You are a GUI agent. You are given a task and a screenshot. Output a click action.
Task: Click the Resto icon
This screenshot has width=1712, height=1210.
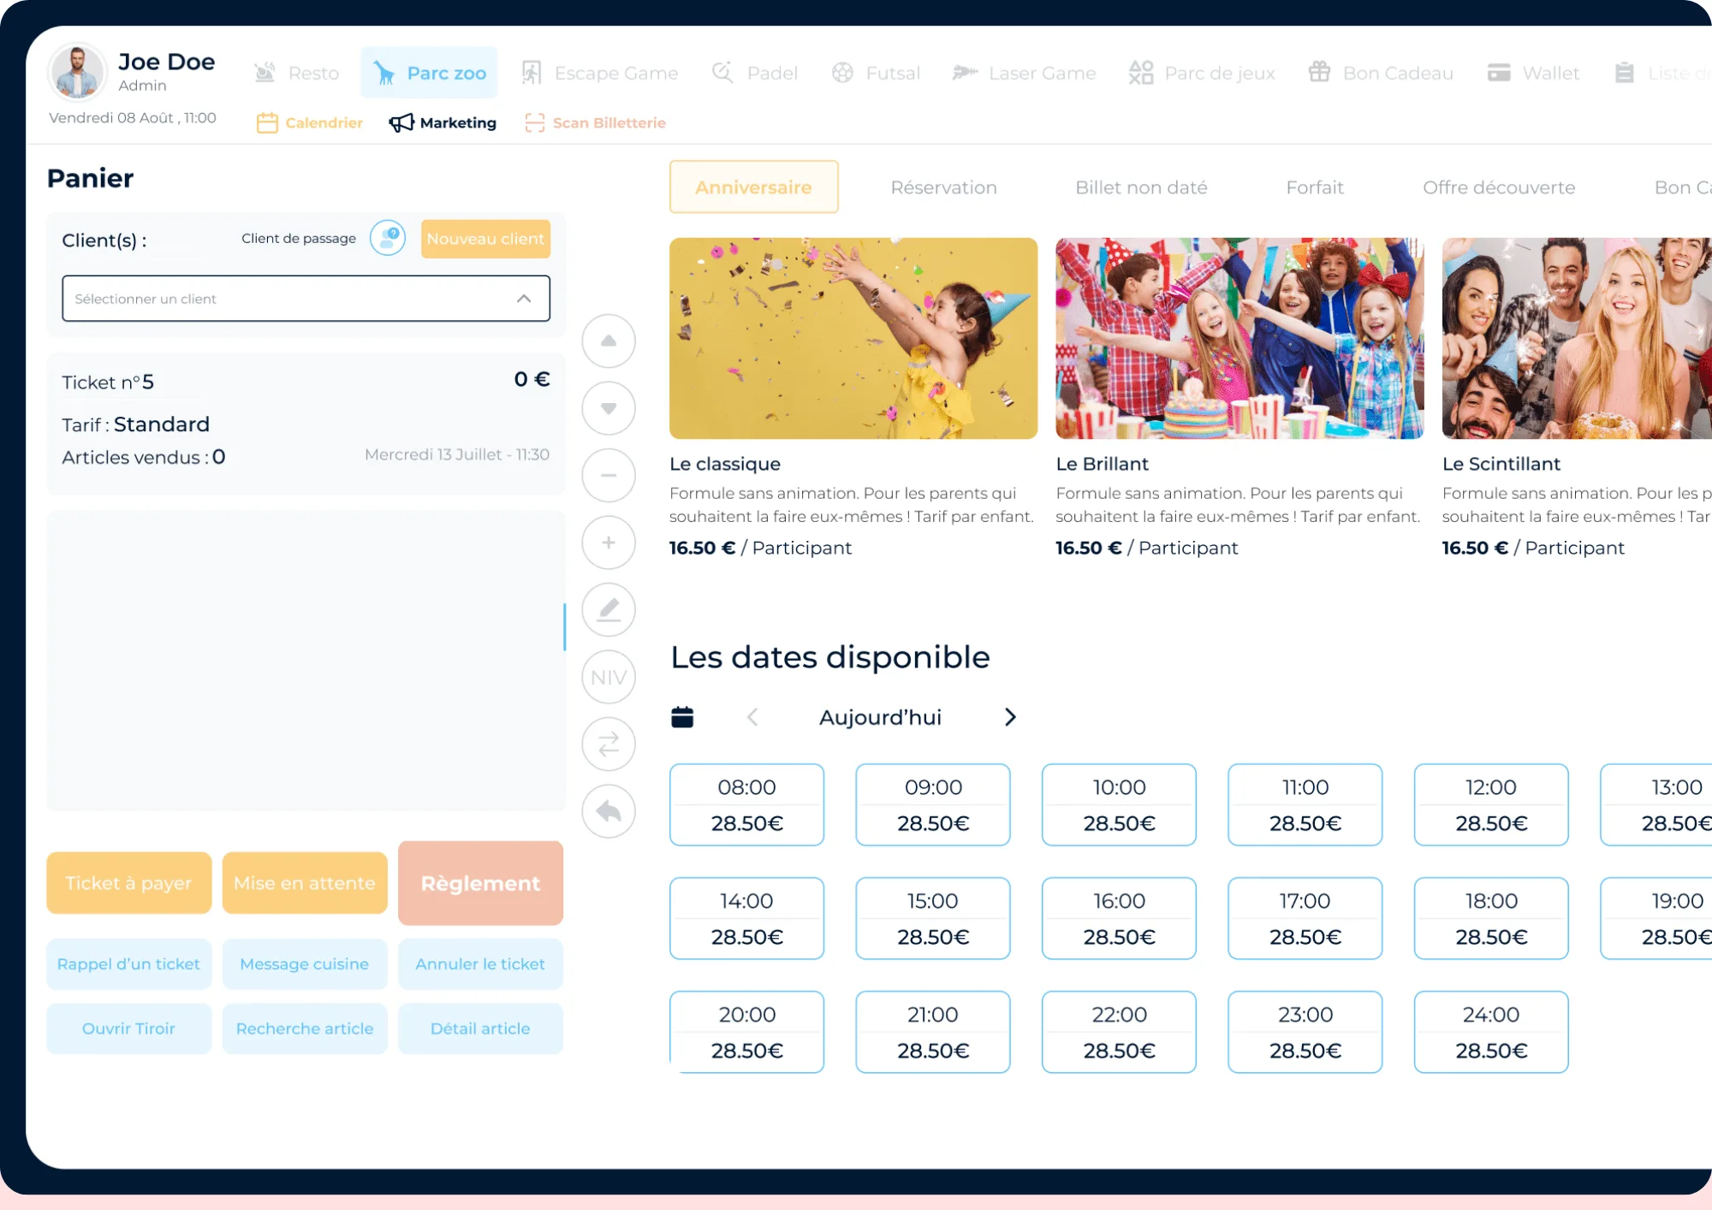pos(265,73)
